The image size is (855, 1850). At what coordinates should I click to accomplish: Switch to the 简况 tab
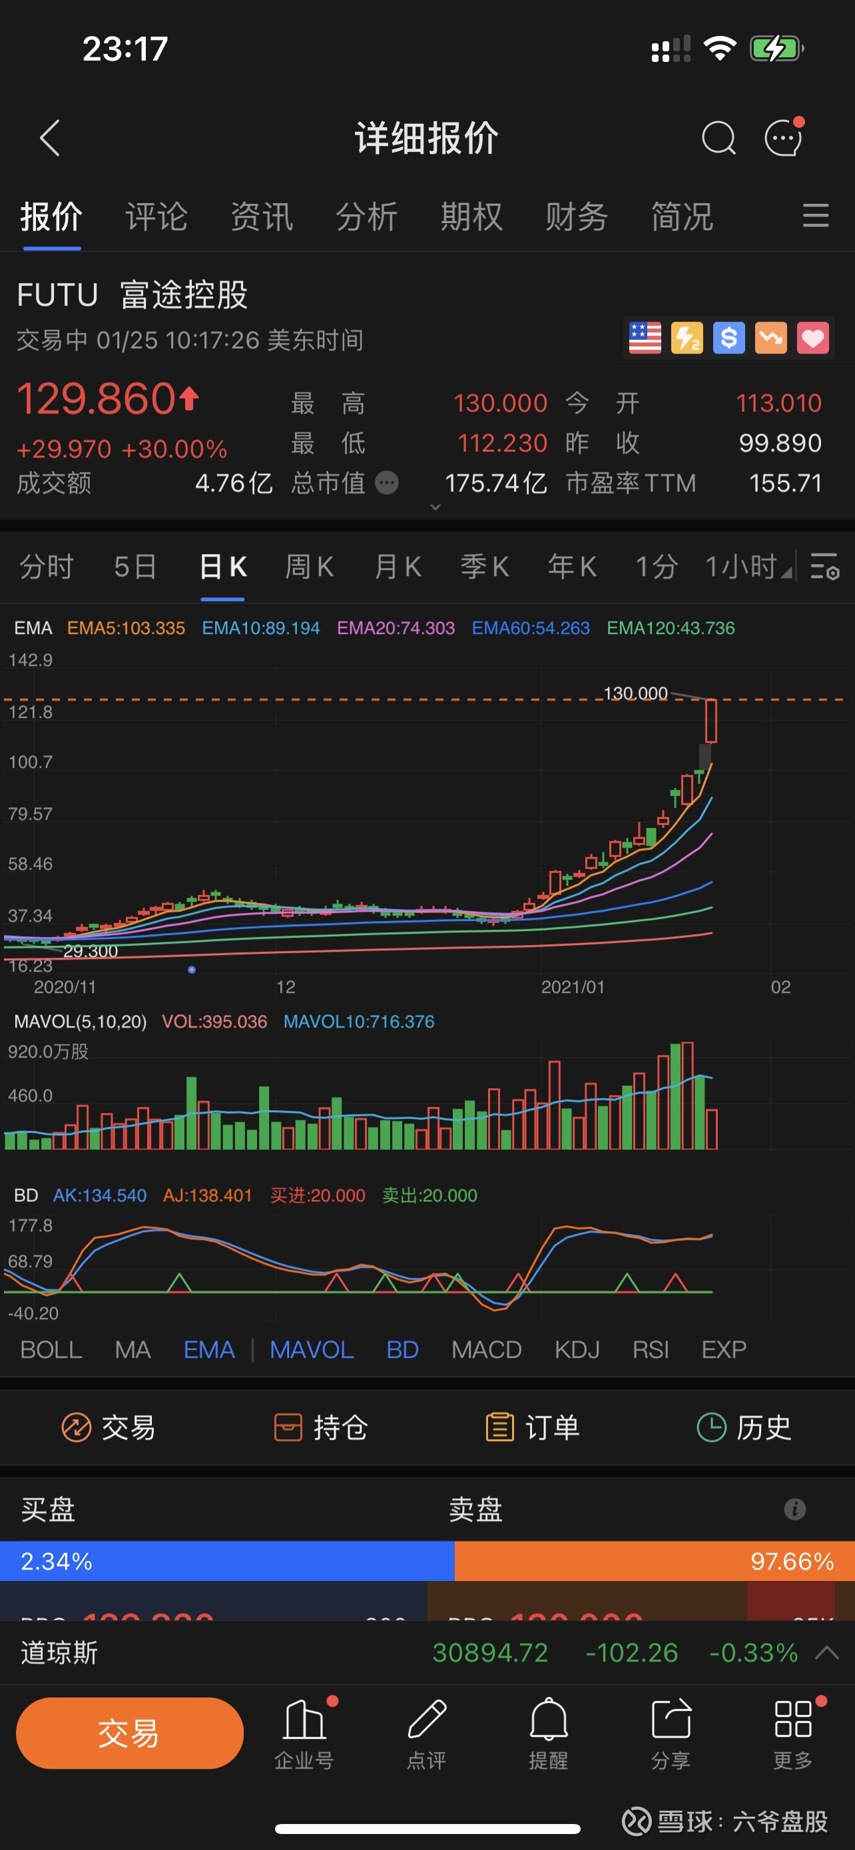point(682,216)
